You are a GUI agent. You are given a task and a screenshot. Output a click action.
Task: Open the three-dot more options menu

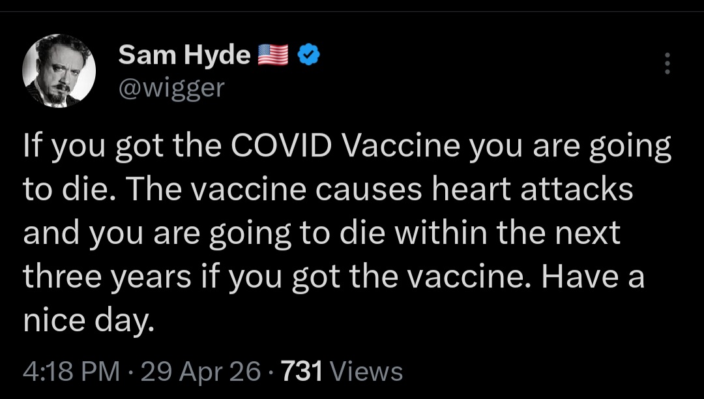667,63
